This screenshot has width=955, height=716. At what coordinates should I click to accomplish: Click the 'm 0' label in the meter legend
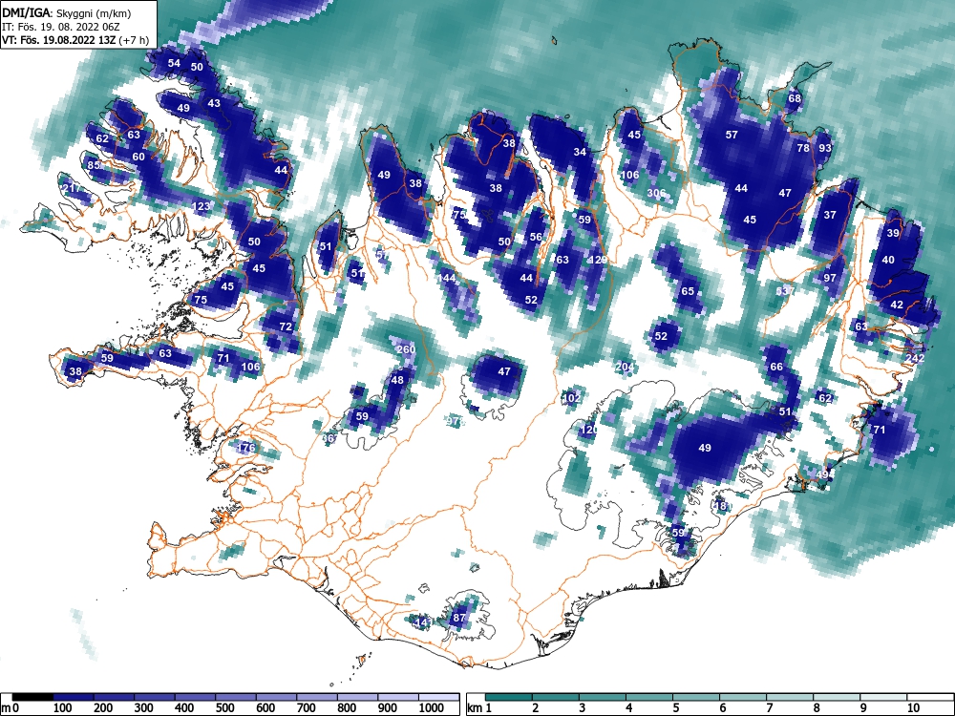tap(11, 708)
